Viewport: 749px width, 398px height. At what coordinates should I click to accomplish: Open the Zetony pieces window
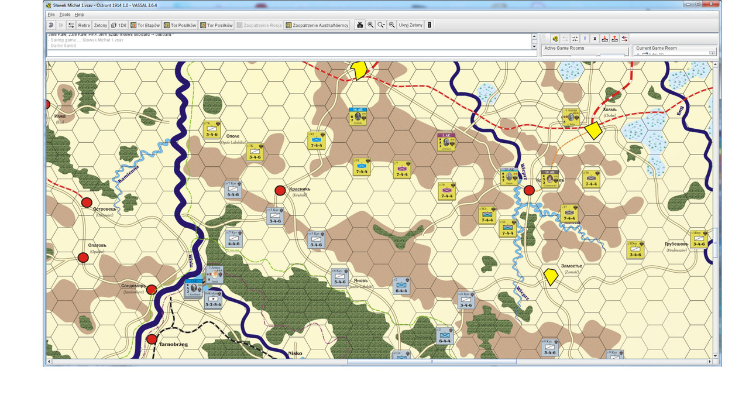click(101, 25)
